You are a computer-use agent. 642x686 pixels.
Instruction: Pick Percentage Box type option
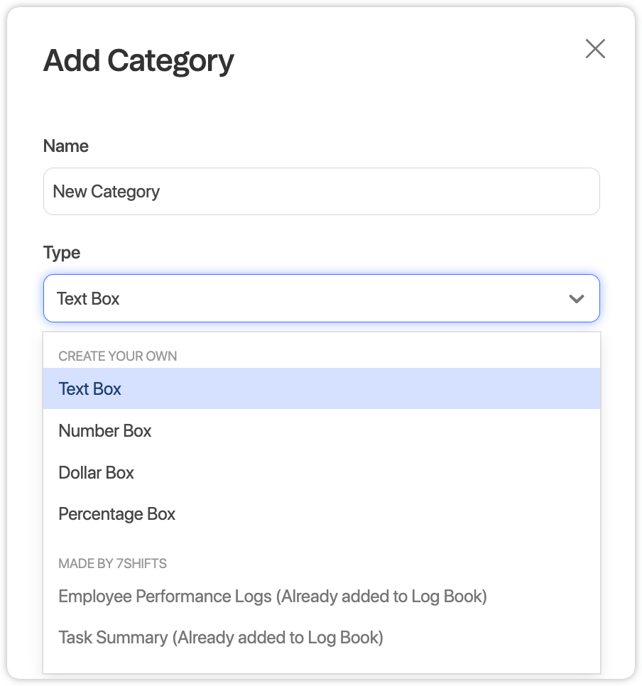pos(321,514)
